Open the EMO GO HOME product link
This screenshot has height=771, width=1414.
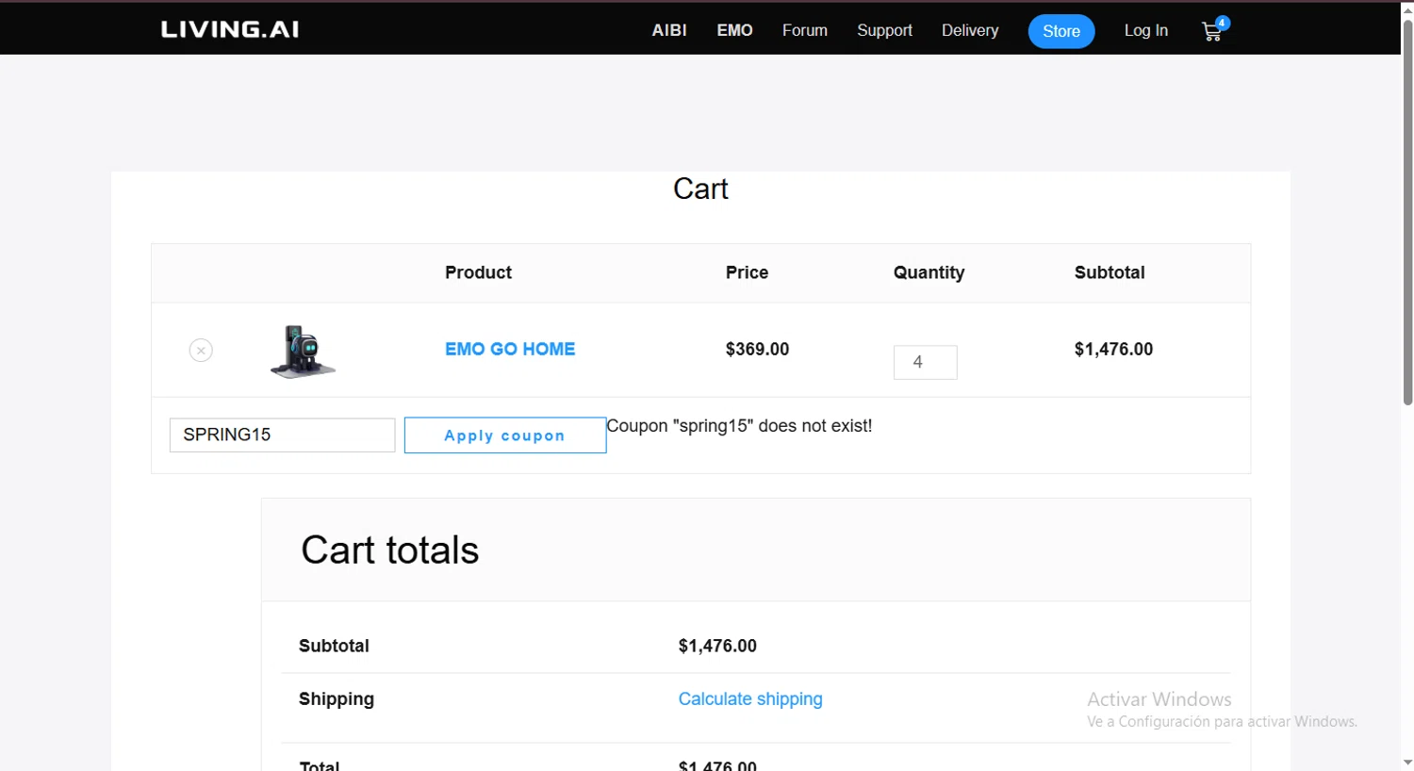click(510, 349)
